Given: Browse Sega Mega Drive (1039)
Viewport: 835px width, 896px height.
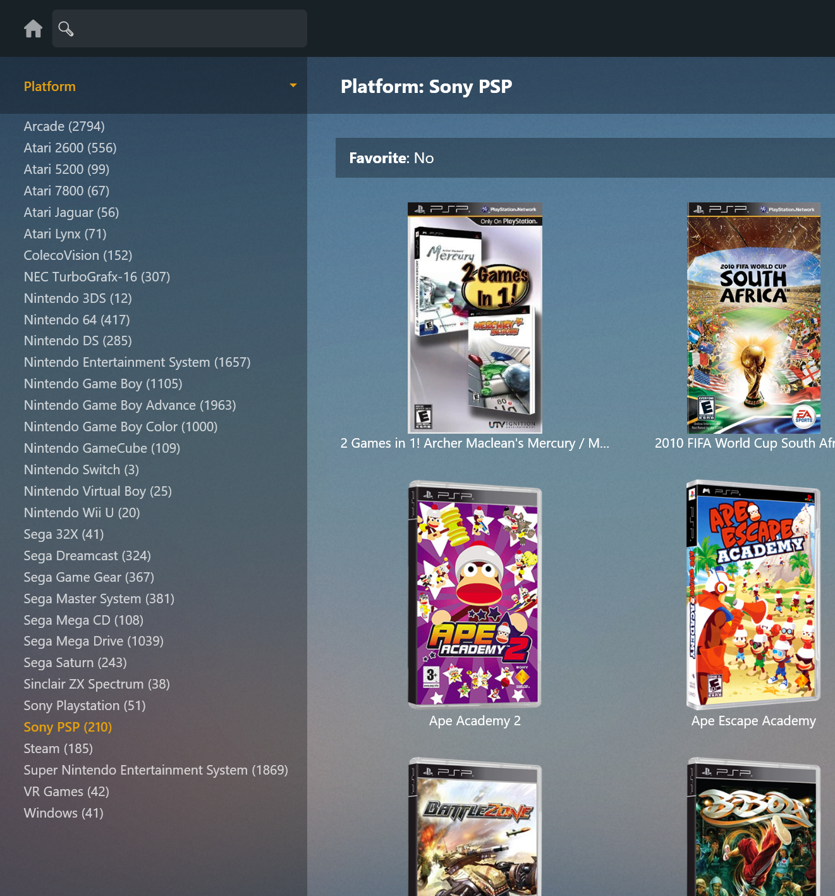Looking at the screenshot, I should [94, 641].
